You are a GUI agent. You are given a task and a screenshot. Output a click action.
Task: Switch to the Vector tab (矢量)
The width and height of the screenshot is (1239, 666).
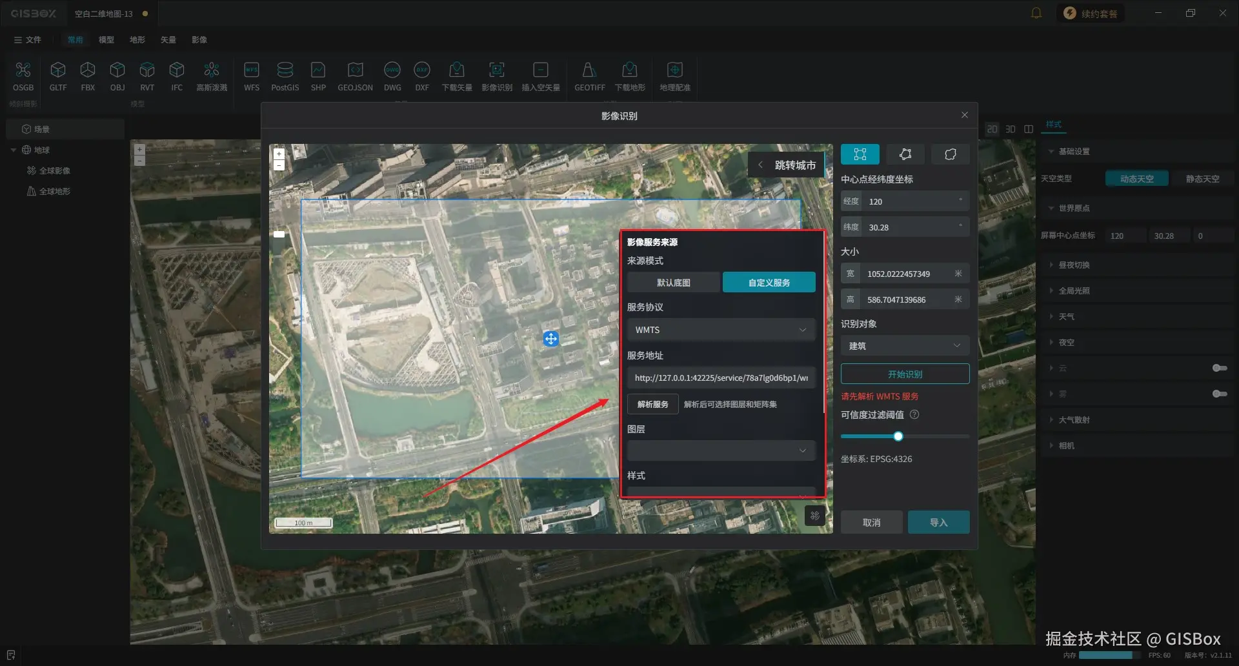pyautogui.click(x=168, y=39)
